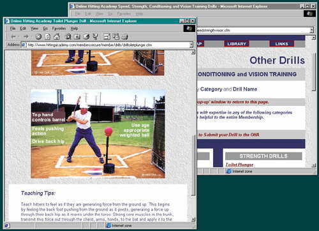Click the History toolbar icon
Screen dimensions: 319x231
[86, 36]
